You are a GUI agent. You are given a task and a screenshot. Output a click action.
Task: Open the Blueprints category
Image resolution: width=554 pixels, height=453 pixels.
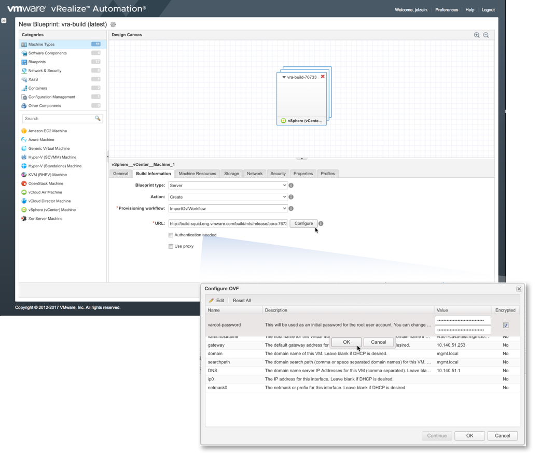[x=63, y=62]
